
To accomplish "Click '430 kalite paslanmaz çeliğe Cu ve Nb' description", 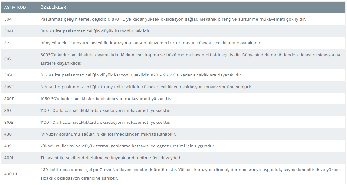I will pos(190,174).
